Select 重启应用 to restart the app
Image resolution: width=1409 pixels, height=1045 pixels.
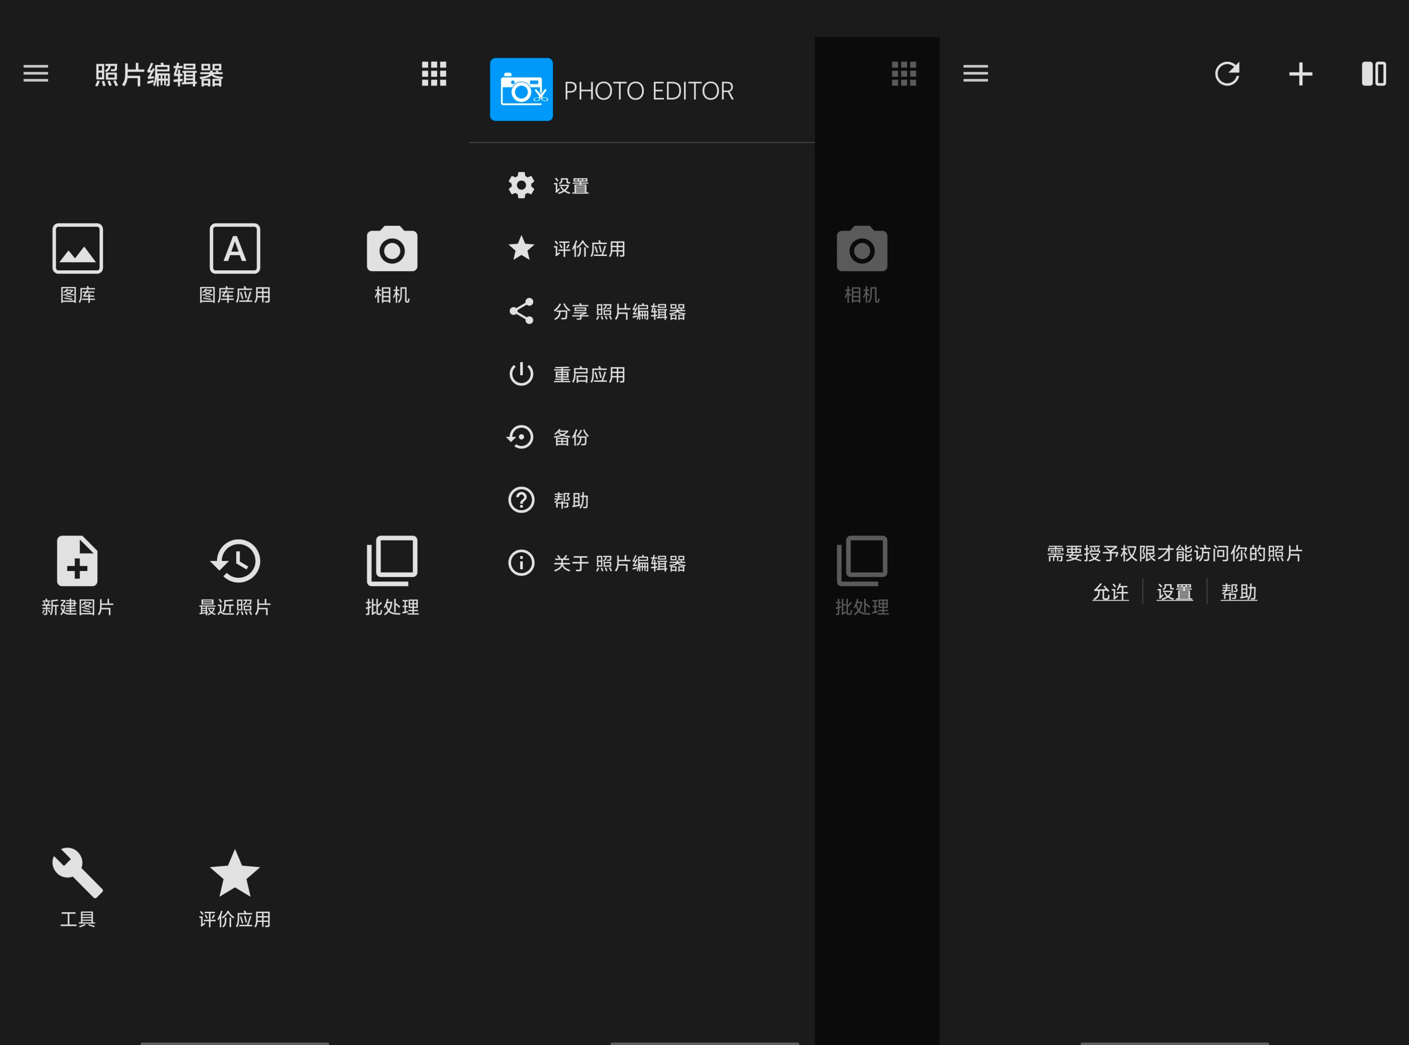click(x=587, y=374)
